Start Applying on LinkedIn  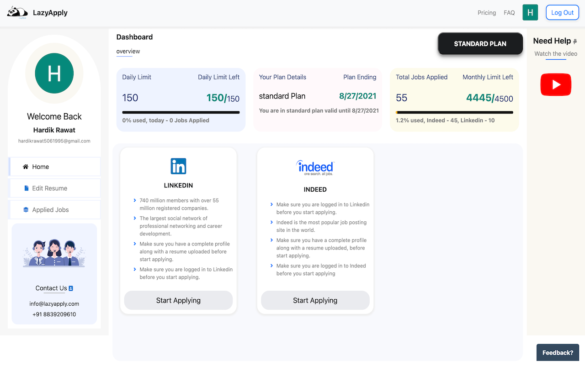coord(178,300)
